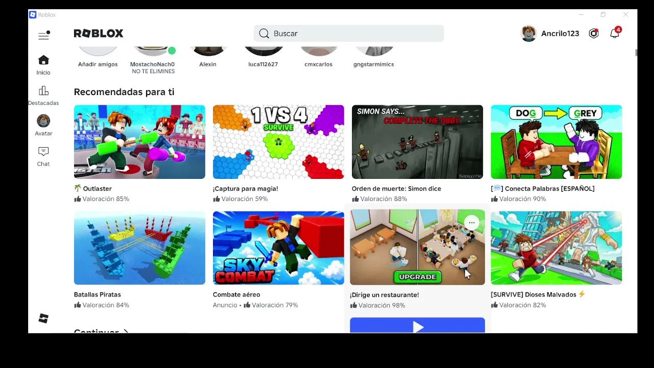The image size is (654, 368).
Task: Open ¡Dirige un restaurante! thumbnail
Action: [417, 247]
